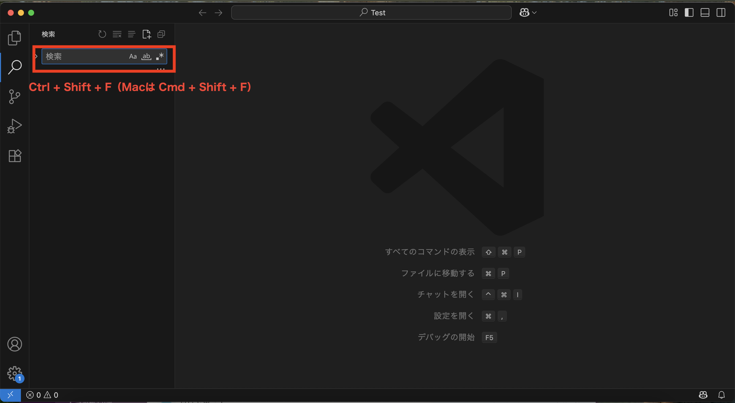Toggle match case (Aa) option
Image resolution: width=735 pixels, height=403 pixels.
tap(133, 56)
